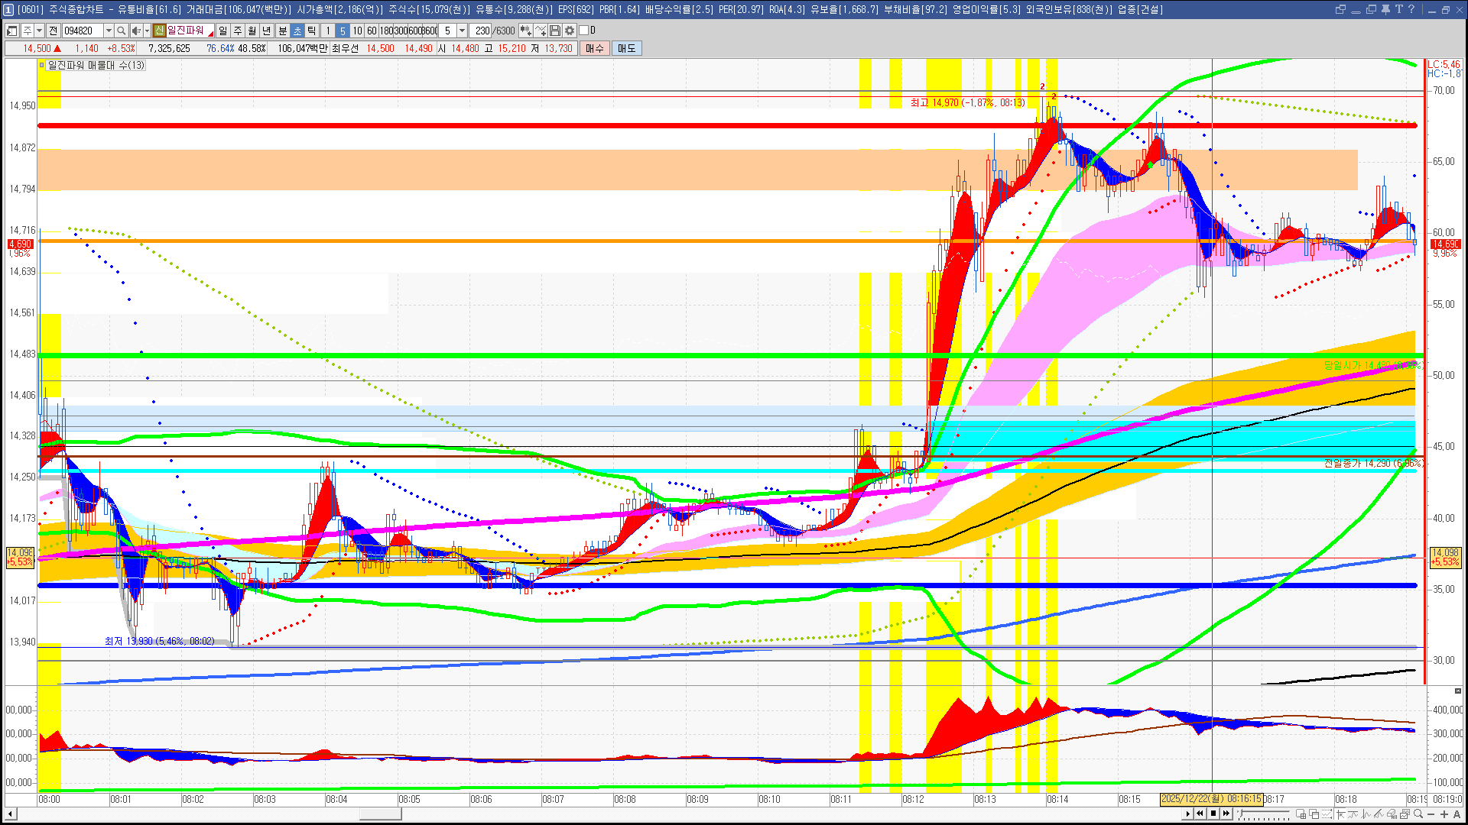This screenshot has width=1468, height=825.
Task: Select the 60 interval tab
Action: pyautogui.click(x=372, y=31)
